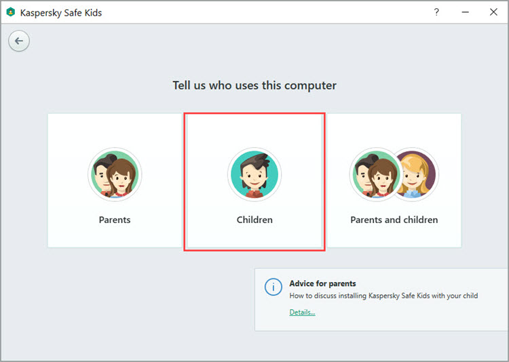
Task: Click the Parents label text
Action: pos(115,220)
